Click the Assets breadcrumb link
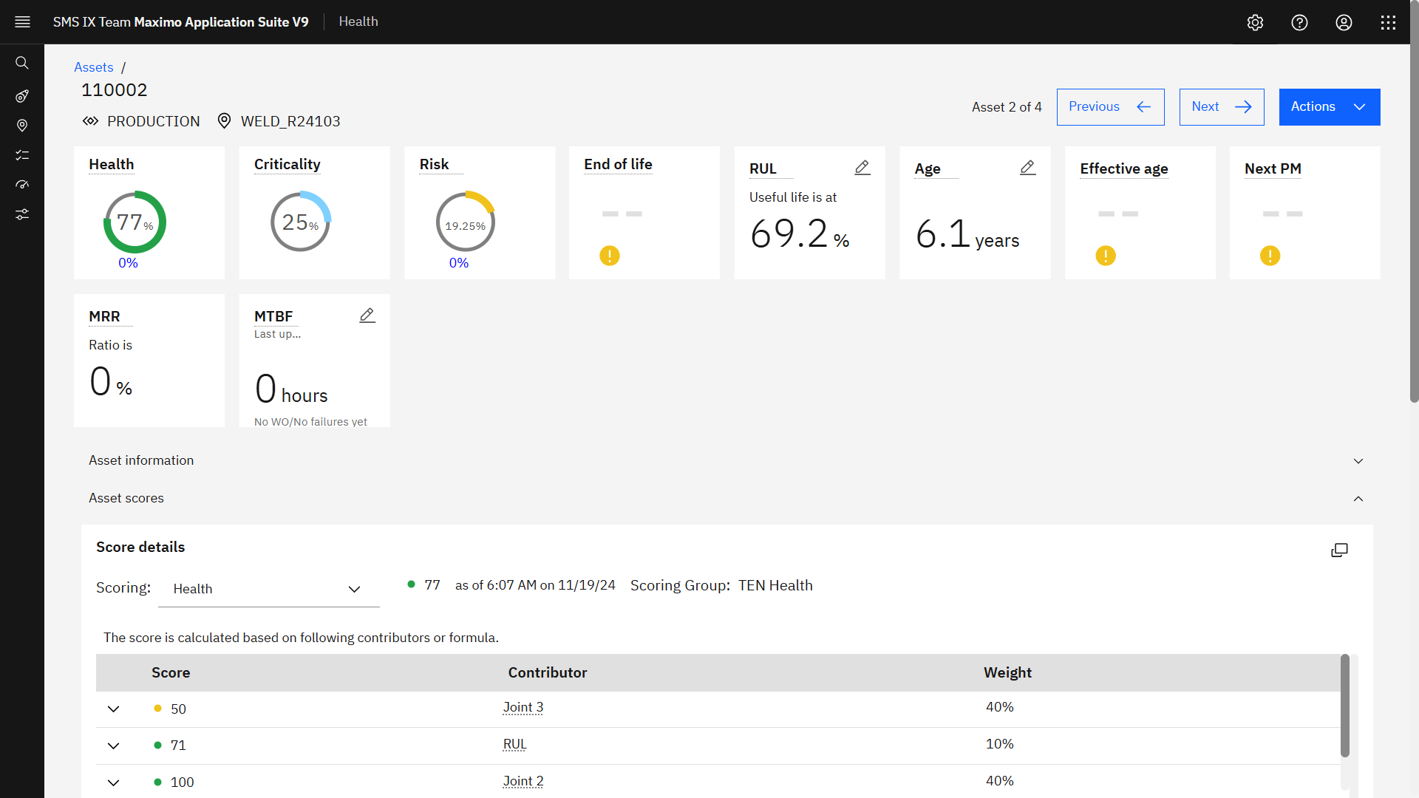Image resolution: width=1419 pixels, height=798 pixels. pos(94,67)
